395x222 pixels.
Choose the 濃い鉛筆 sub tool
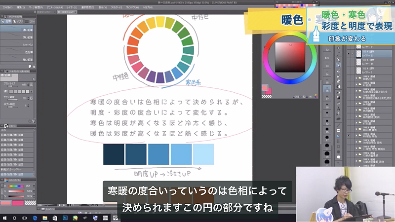click(x=17, y=29)
